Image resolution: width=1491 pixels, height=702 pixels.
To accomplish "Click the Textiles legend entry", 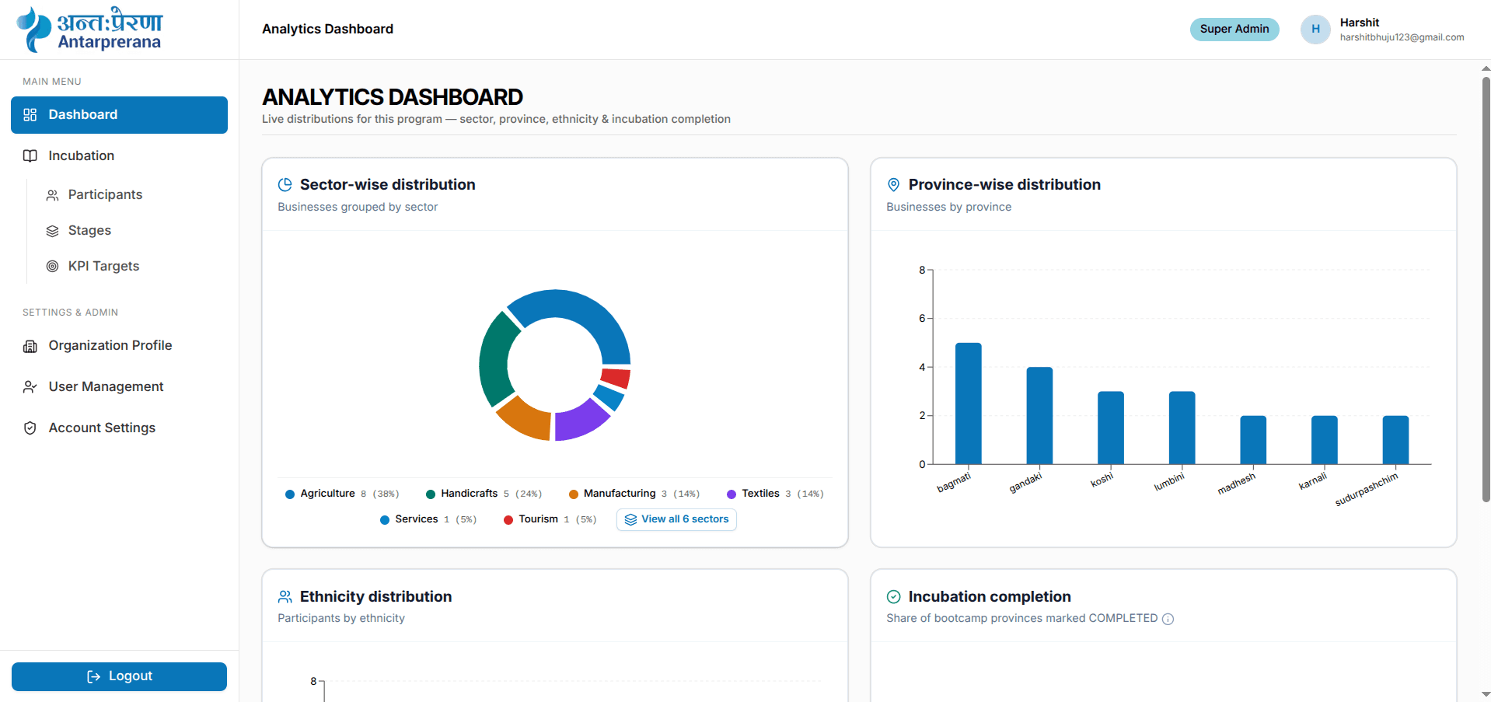I will tap(775, 494).
